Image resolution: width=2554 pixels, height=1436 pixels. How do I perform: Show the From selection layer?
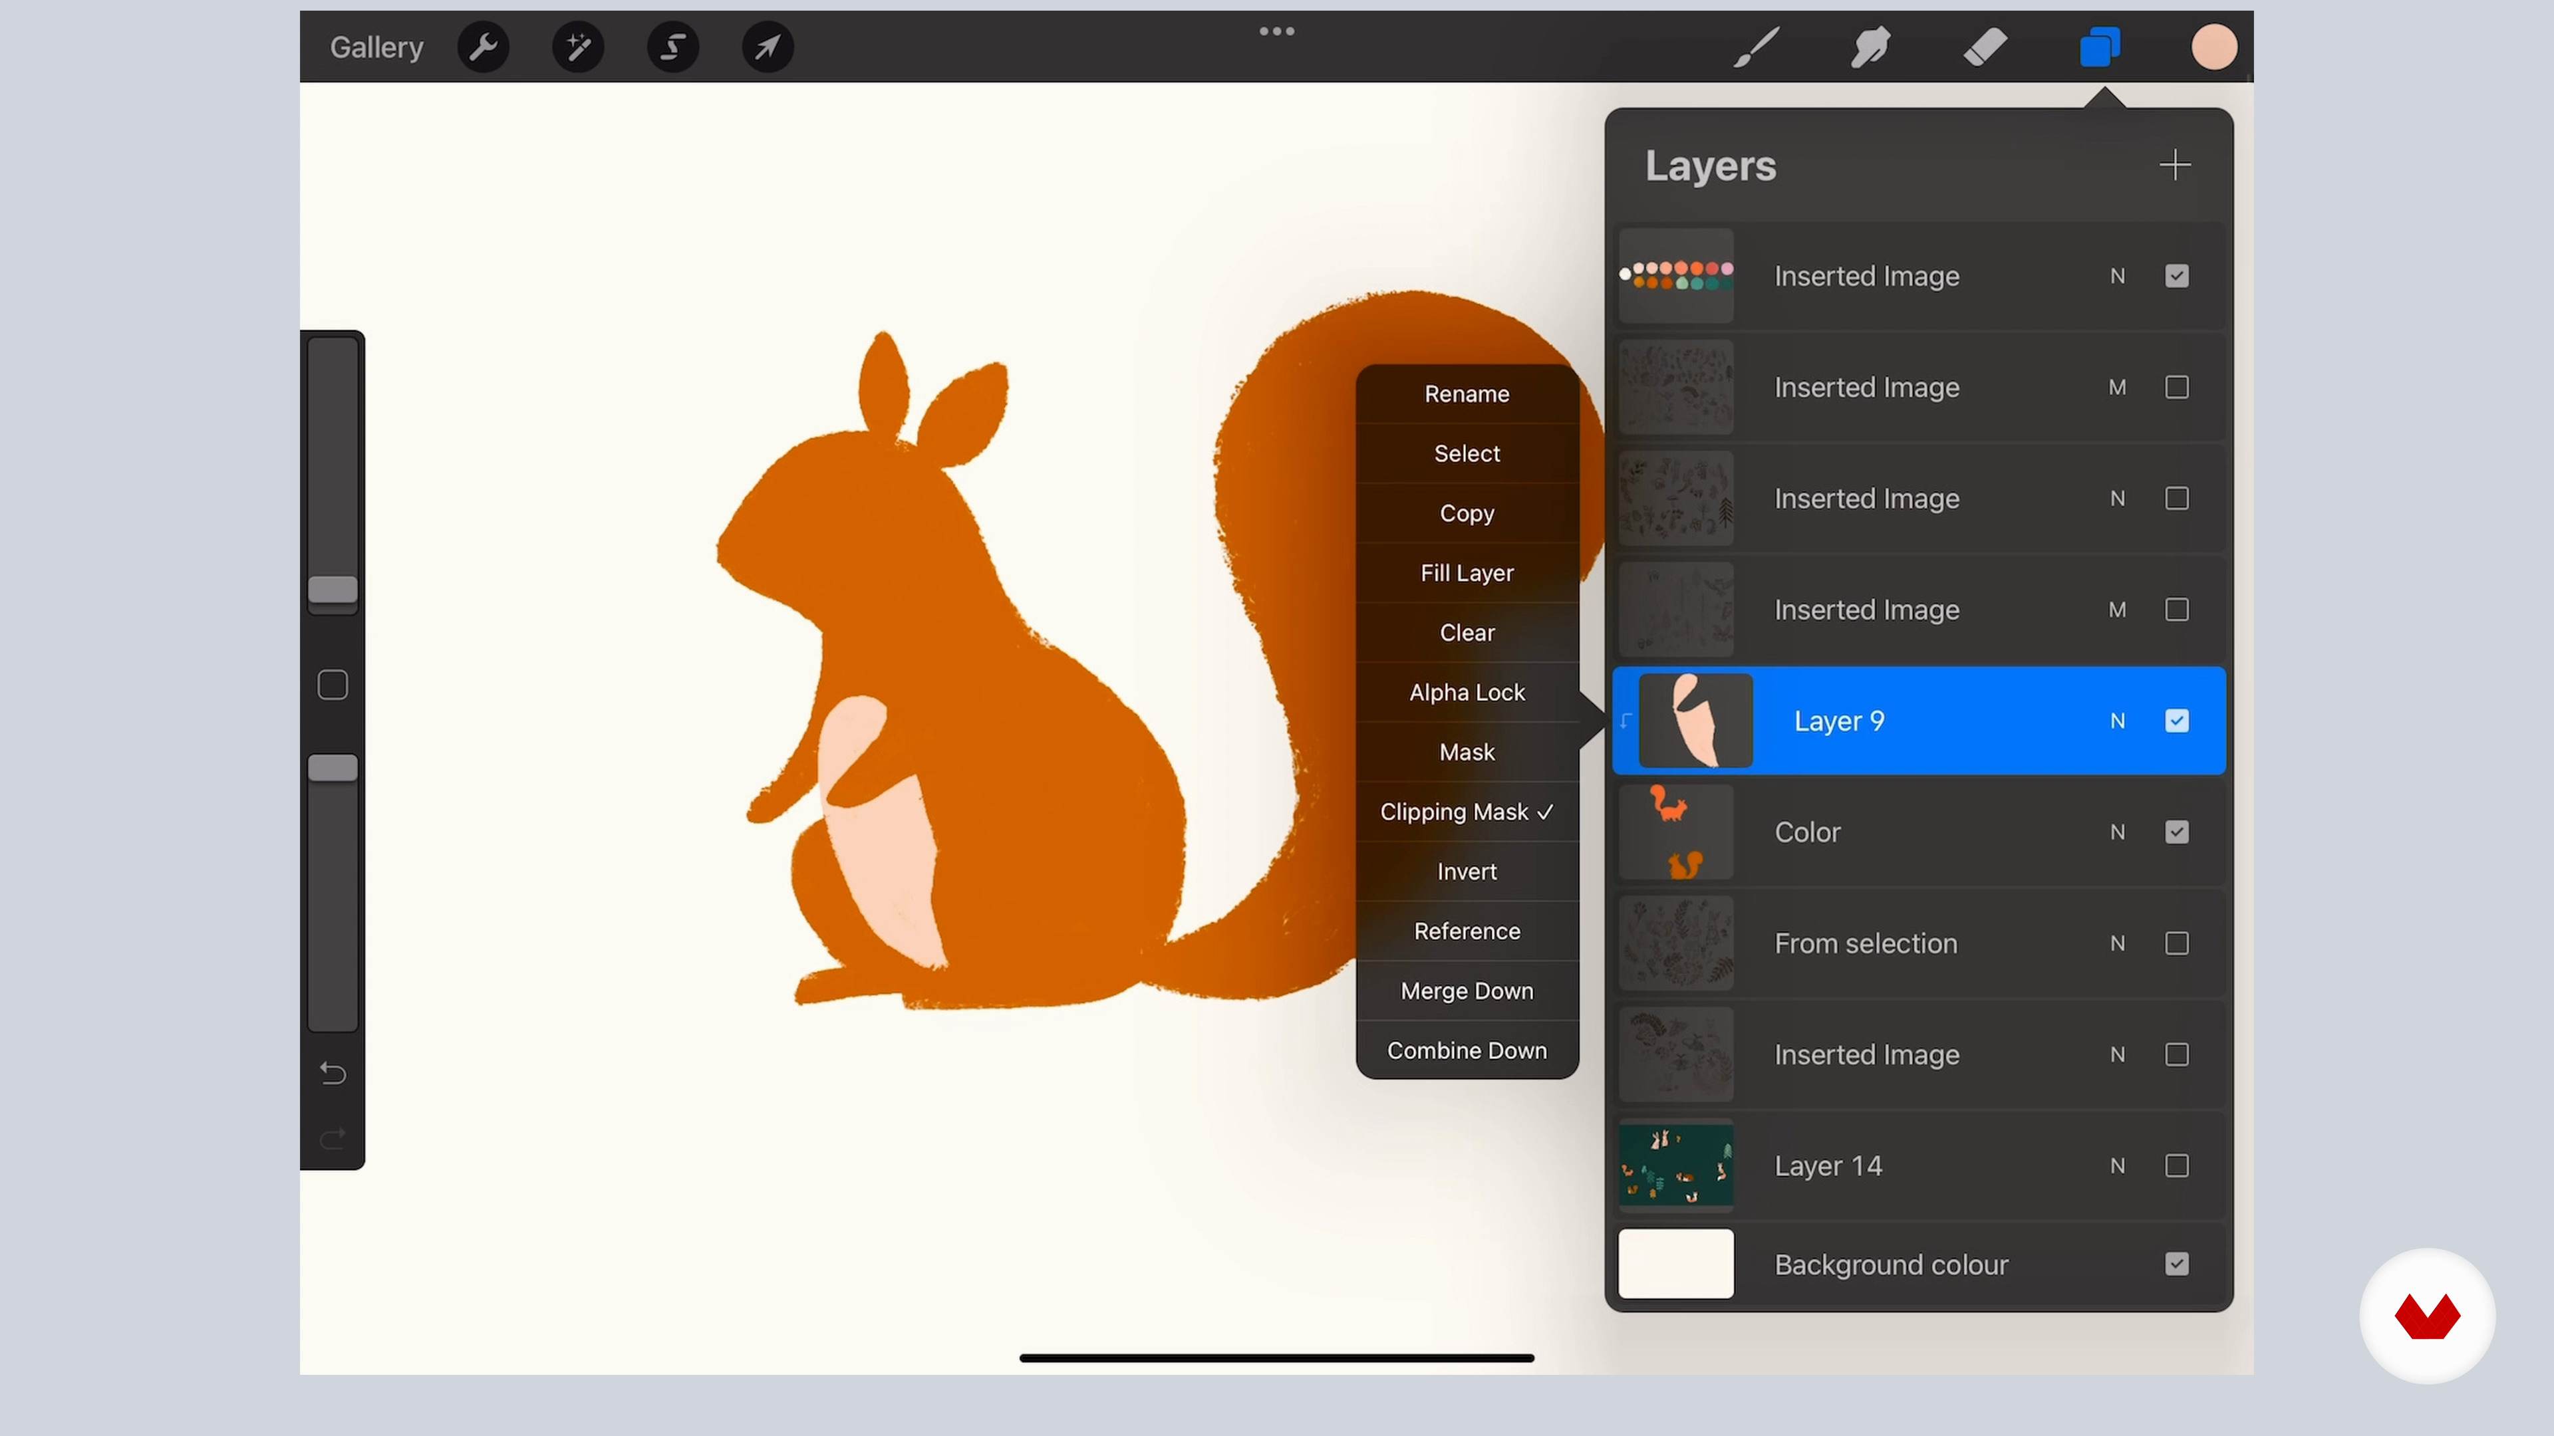[x=2176, y=943]
